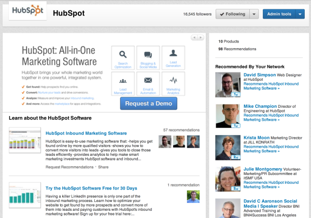Click 'Learn about the HubSpot Software' heading
This screenshot has height=218, width=311.
pyautogui.click(x=50, y=118)
